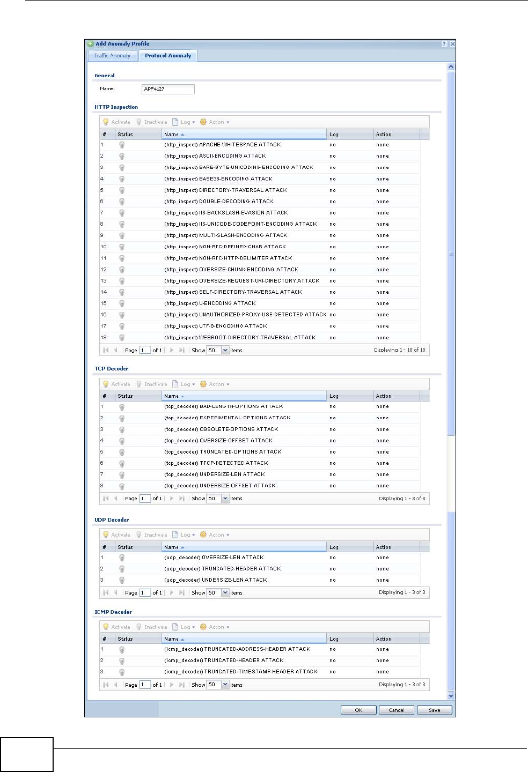Click status bulb for udp TRUNCATED-HEADER ATTACK
This screenshot has height=772, width=528.
point(122,569)
